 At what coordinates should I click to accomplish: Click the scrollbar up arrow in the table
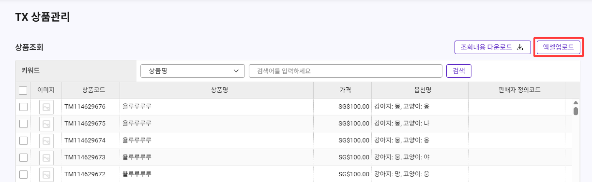[x=576, y=103]
